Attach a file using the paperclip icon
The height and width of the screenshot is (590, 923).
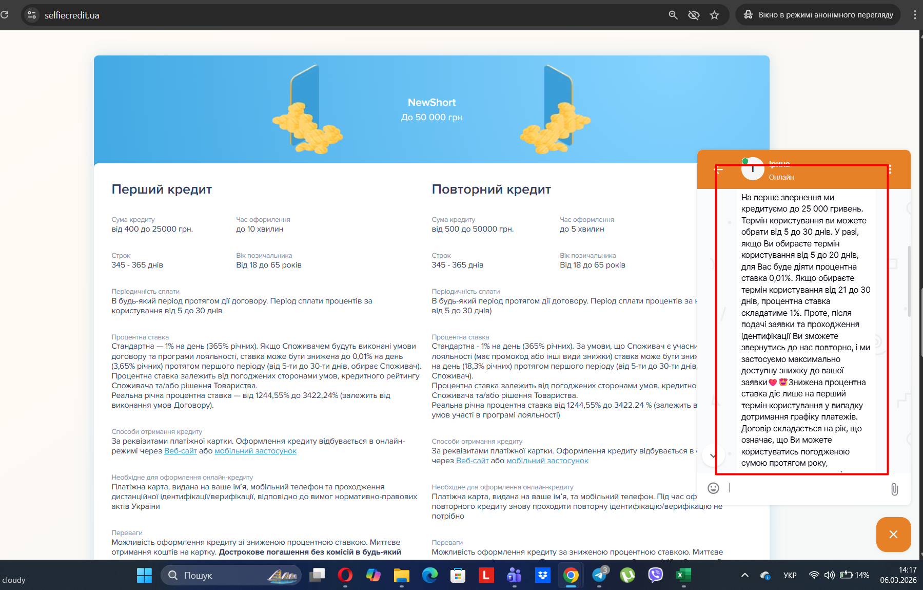894,489
